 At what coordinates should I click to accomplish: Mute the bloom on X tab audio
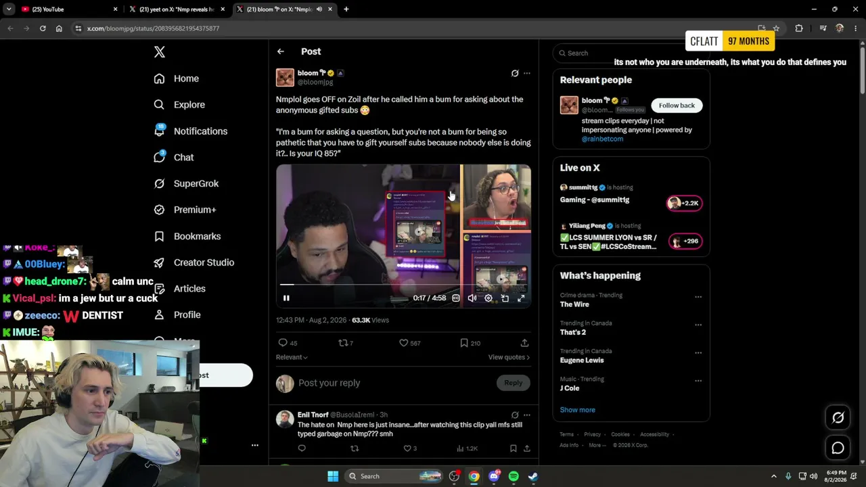pyautogui.click(x=319, y=9)
